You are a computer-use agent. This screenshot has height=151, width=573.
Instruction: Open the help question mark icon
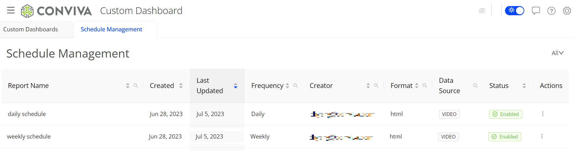pyautogui.click(x=551, y=11)
